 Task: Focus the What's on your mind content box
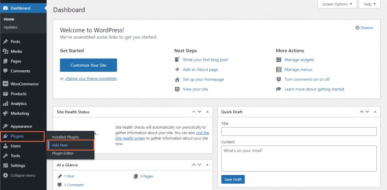click(x=299, y=158)
